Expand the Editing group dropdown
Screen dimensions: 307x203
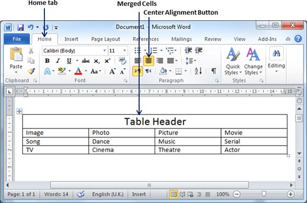(x=276, y=72)
